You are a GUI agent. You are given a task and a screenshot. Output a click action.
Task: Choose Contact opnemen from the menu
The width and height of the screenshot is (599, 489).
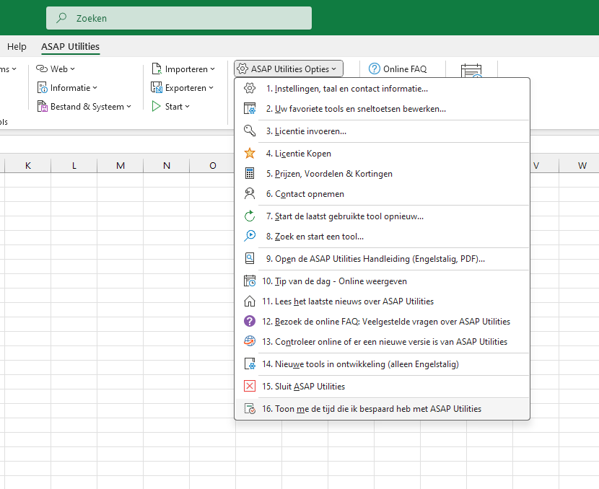(382, 193)
